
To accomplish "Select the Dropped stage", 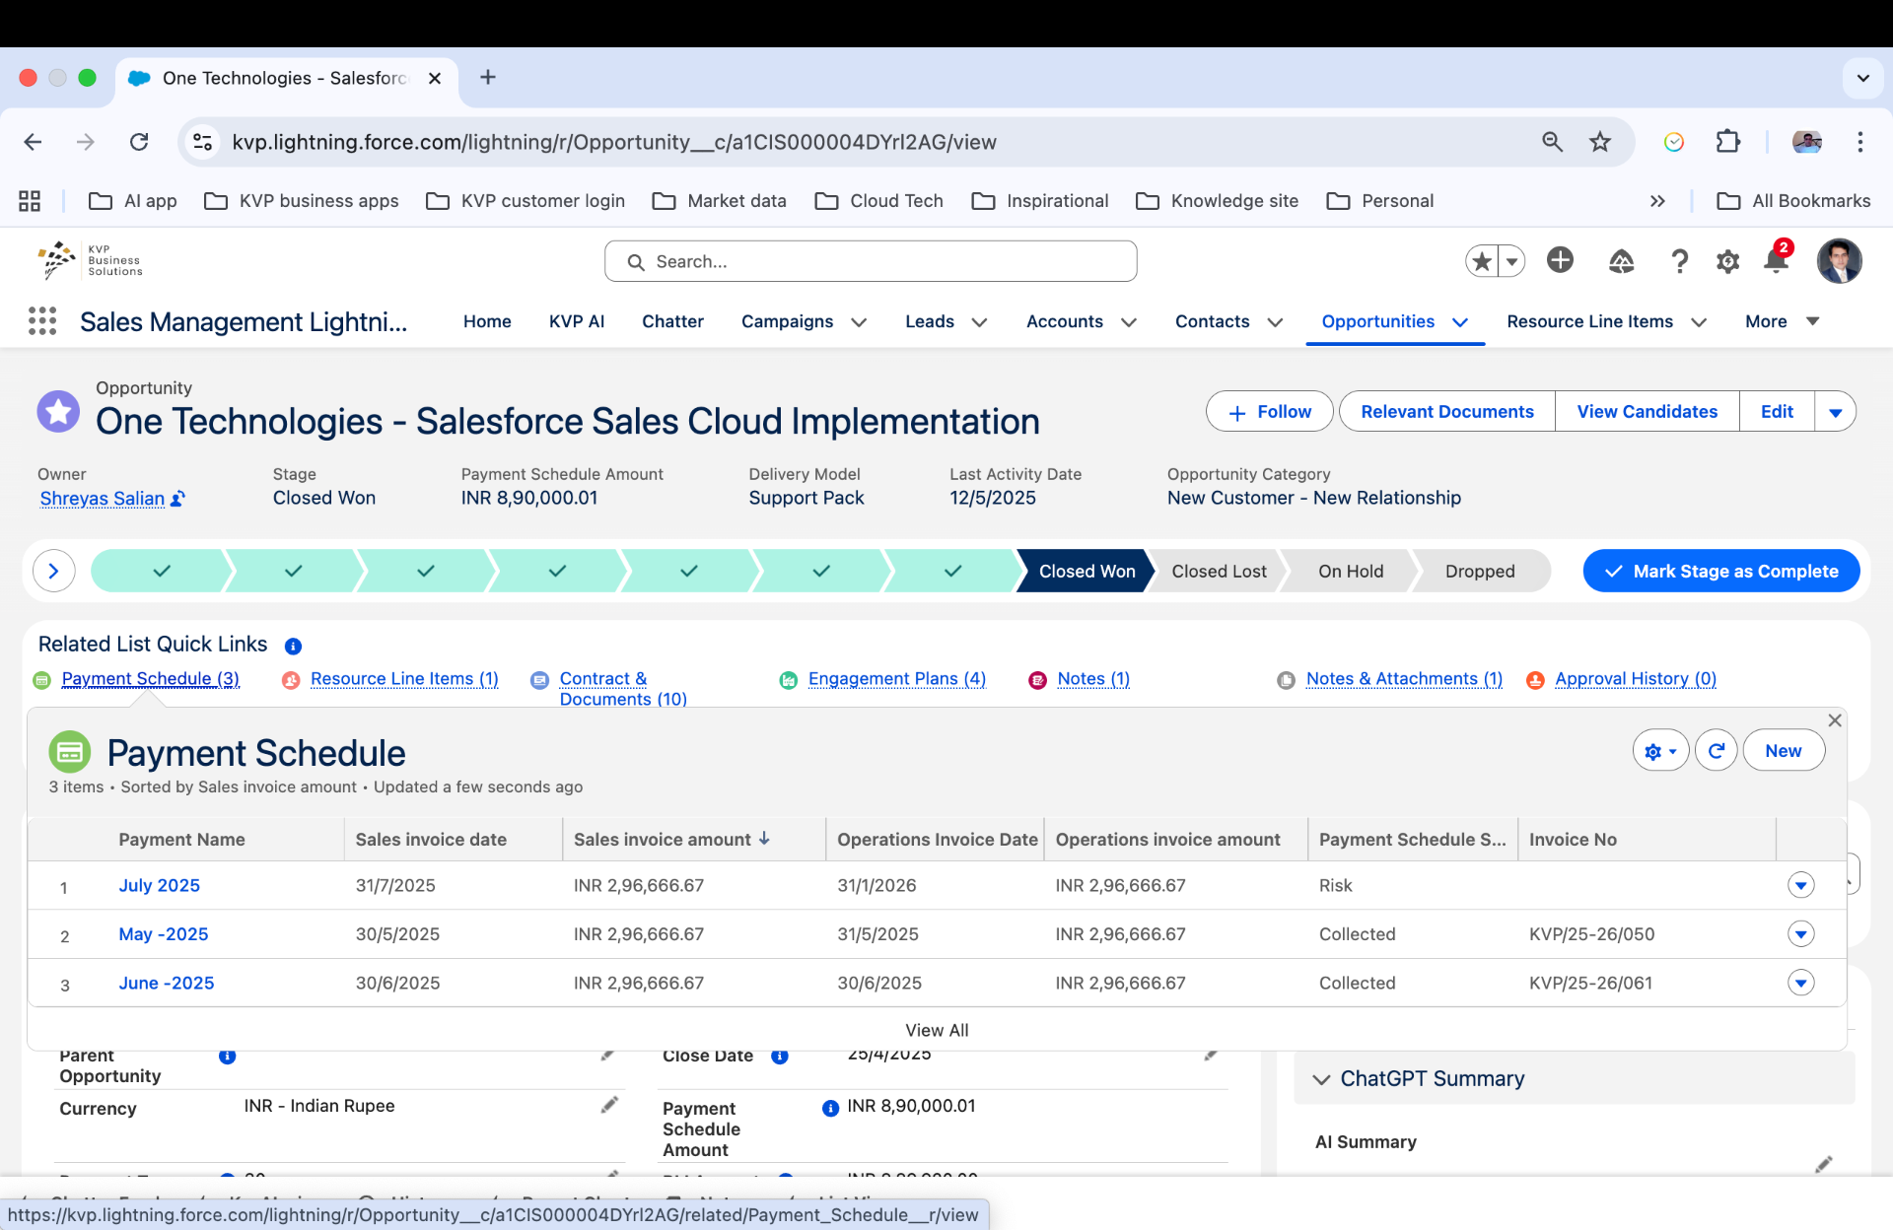I will tap(1480, 571).
